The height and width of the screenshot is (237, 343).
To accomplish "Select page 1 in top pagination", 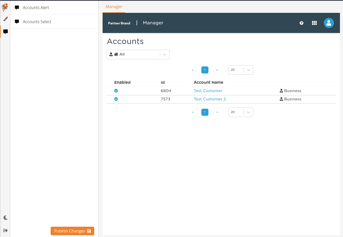I will pos(205,70).
